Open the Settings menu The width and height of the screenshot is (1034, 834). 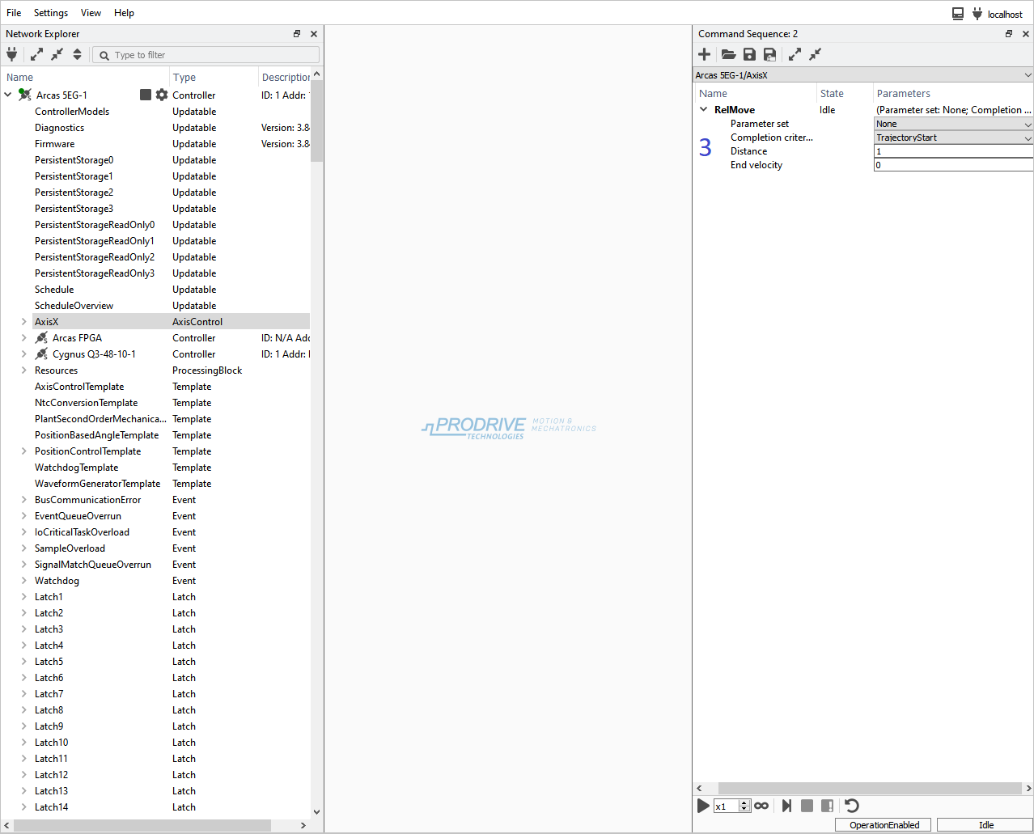pos(50,13)
